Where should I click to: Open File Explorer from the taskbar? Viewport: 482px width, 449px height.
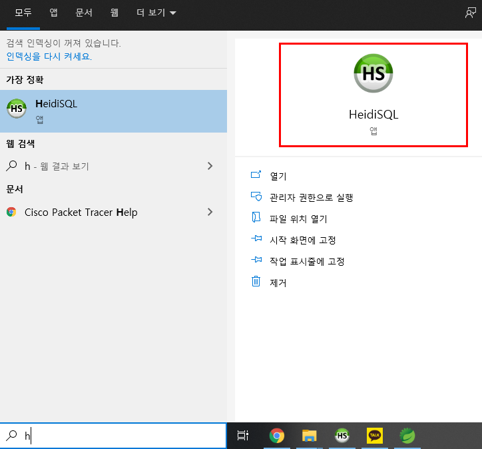310,436
